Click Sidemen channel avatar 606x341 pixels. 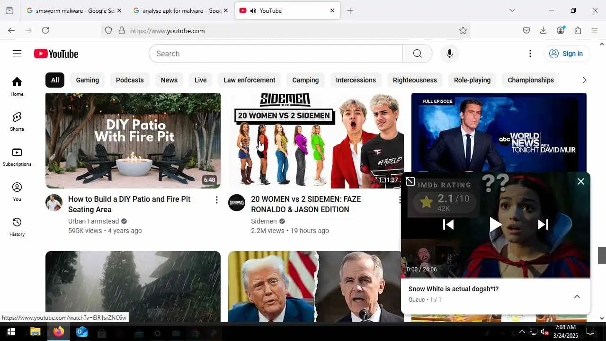pyautogui.click(x=237, y=203)
